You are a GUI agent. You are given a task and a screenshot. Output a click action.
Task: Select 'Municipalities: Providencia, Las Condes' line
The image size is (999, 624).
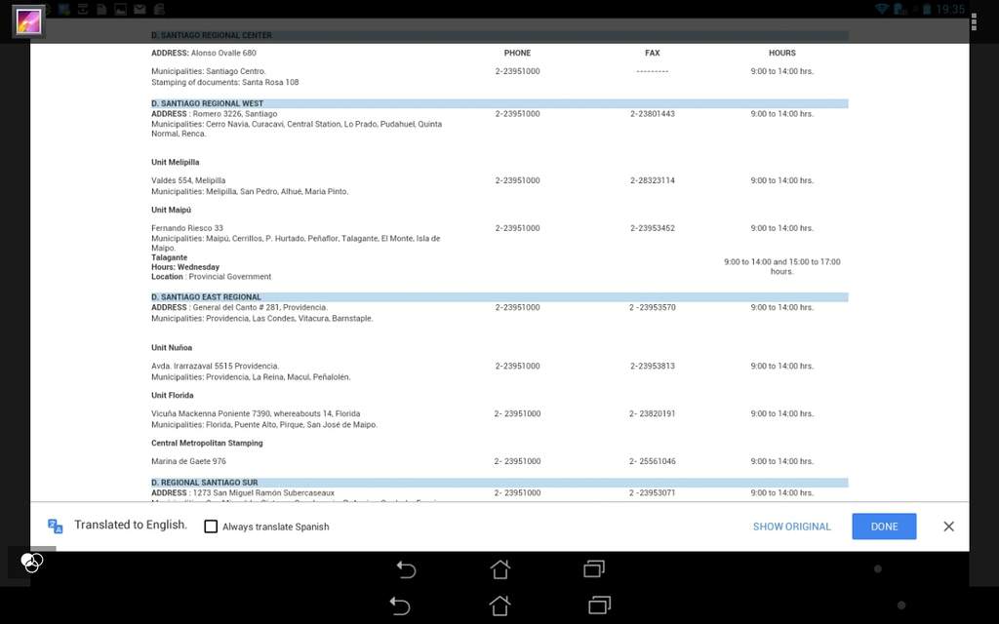[x=261, y=319]
